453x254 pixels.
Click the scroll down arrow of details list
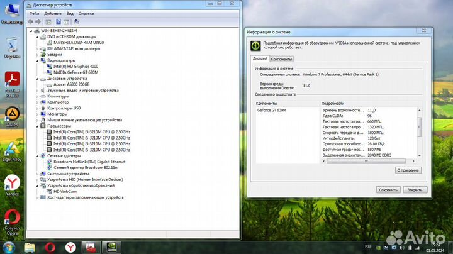[420, 155]
